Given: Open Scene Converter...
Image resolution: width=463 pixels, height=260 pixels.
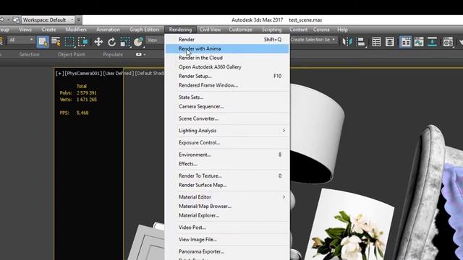Looking at the screenshot, I should point(227,118).
